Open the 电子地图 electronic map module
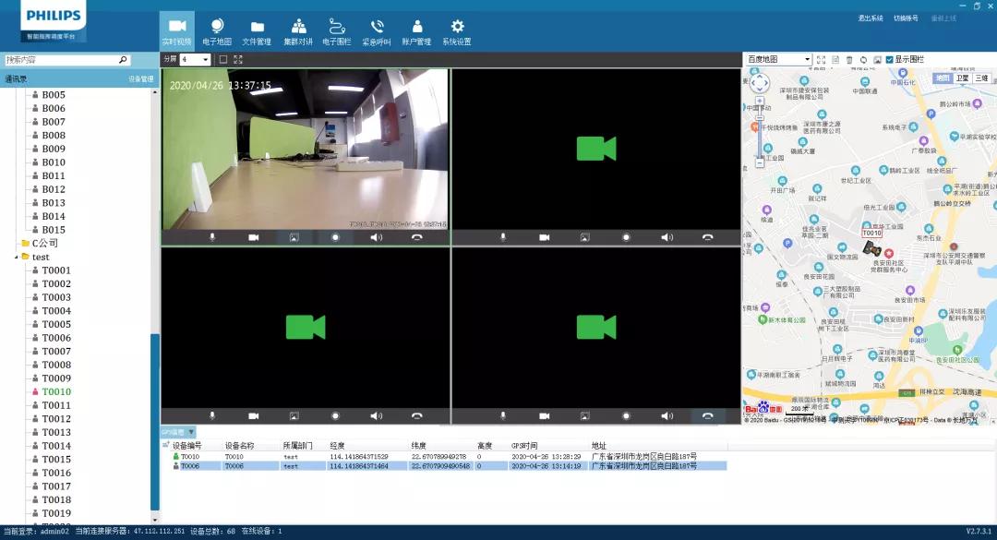The width and height of the screenshot is (997, 540). pos(217,30)
